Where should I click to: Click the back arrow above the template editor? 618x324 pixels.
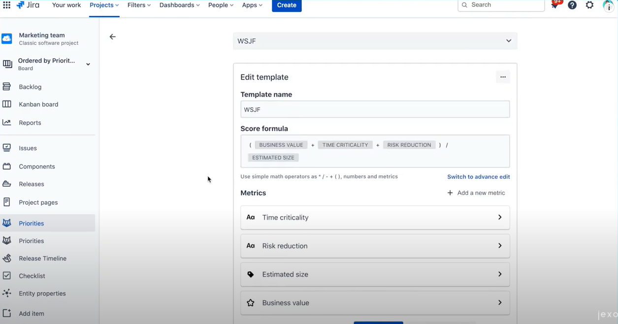[113, 36]
